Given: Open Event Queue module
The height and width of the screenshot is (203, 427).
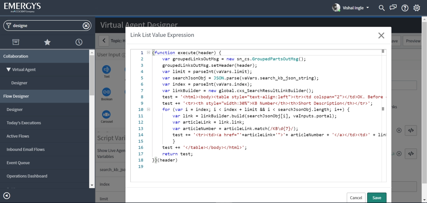Looking at the screenshot, I should pos(18,163).
